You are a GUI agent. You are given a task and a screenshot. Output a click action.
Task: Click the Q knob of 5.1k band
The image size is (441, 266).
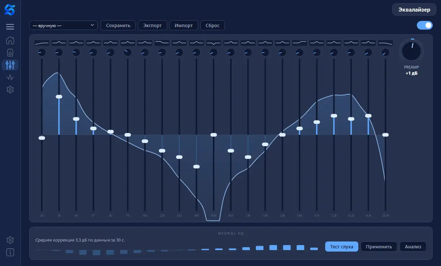316,53
